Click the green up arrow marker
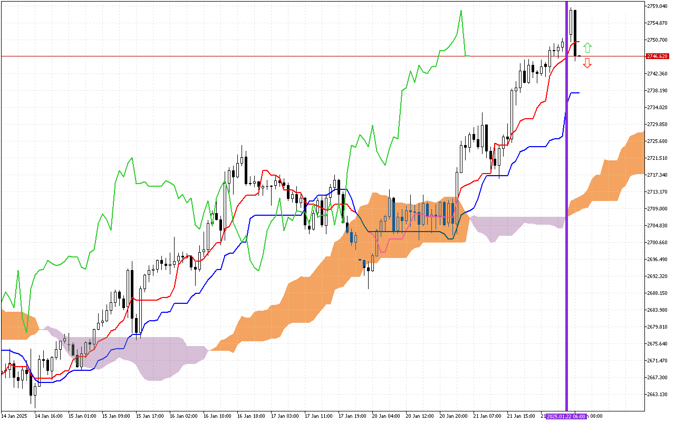 587,48
